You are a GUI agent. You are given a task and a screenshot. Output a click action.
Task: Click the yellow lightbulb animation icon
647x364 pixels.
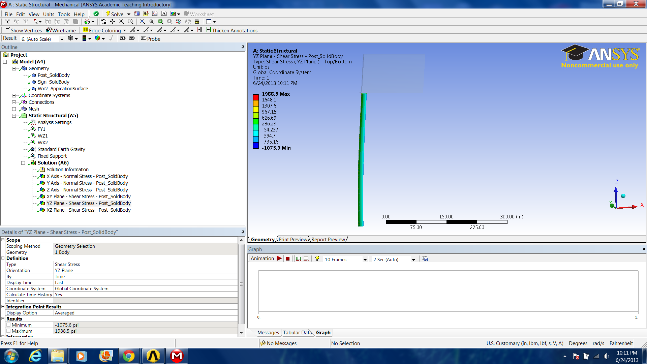click(x=317, y=259)
